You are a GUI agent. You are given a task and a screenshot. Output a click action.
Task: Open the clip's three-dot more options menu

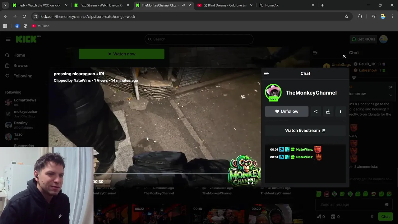pos(340,111)
